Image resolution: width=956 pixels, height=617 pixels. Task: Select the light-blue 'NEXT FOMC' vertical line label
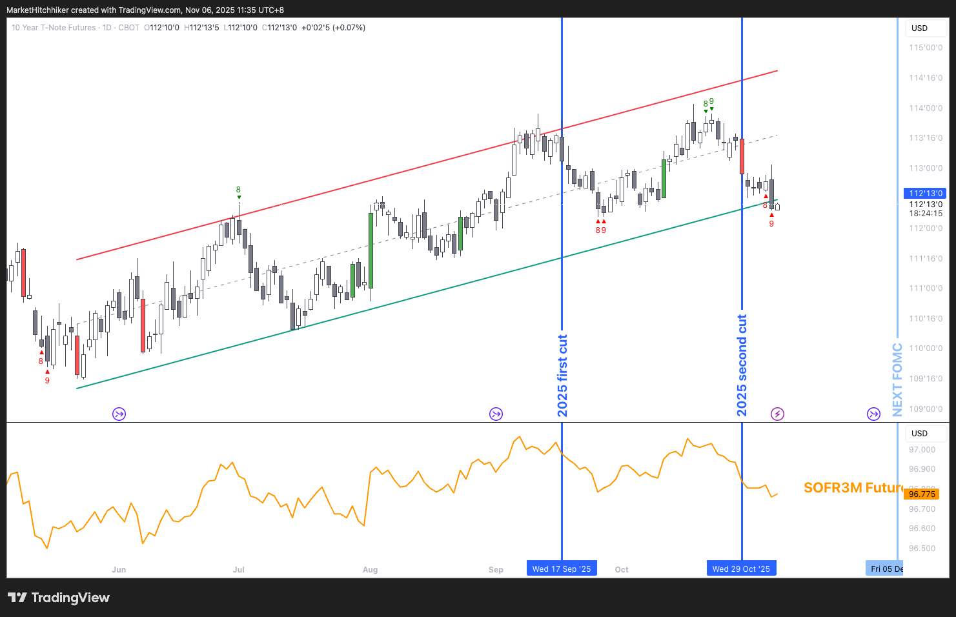tap(897, 379)
